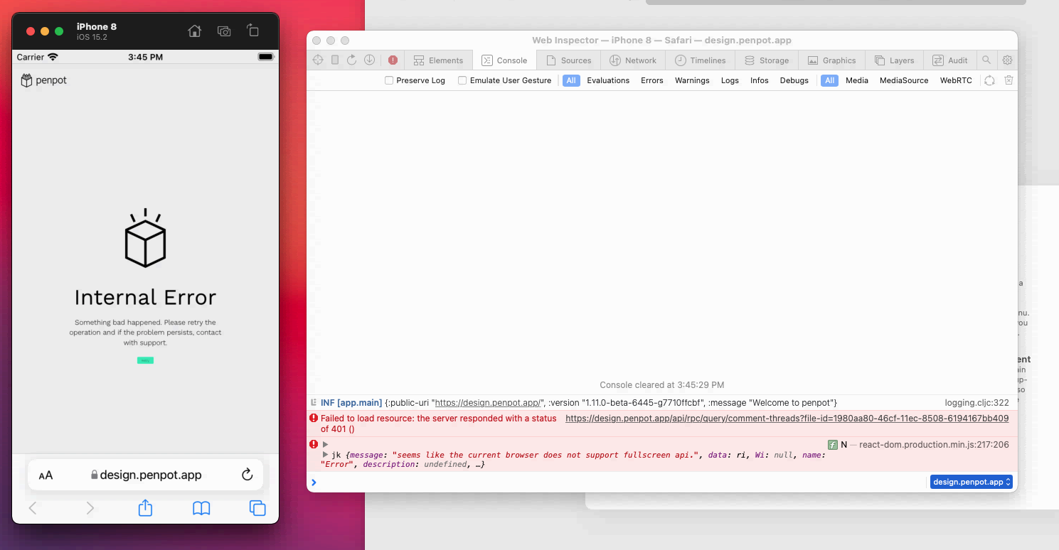Open the execution context dropdown

click(x=971, y=482)
